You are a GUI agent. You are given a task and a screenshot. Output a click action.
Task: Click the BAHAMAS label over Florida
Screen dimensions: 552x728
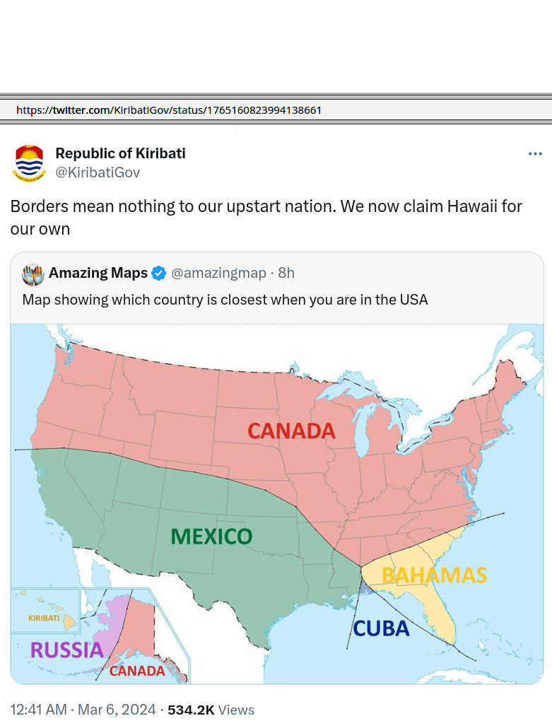click(434, 575)
